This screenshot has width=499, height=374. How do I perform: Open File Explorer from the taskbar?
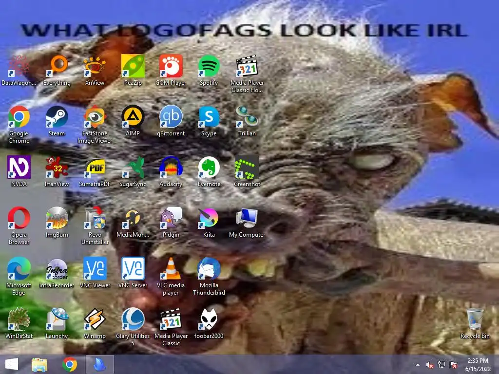pyautogui.click(x=39, y=364)
